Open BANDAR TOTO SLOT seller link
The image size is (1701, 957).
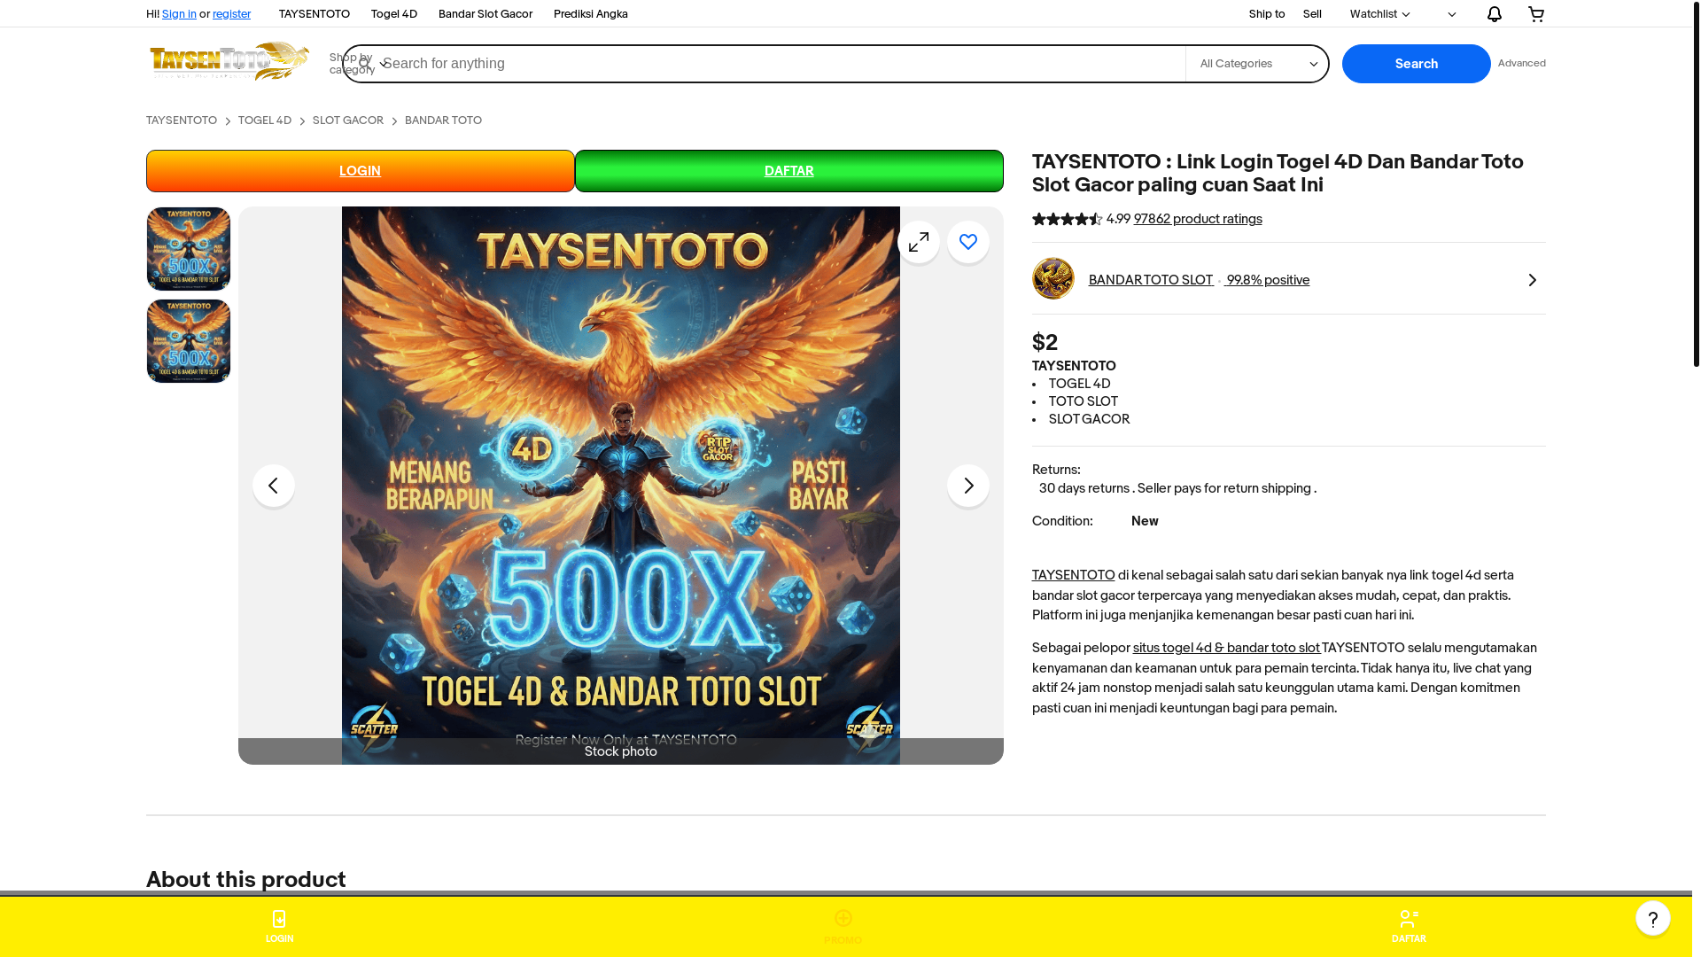click(x=1151, y=280)
